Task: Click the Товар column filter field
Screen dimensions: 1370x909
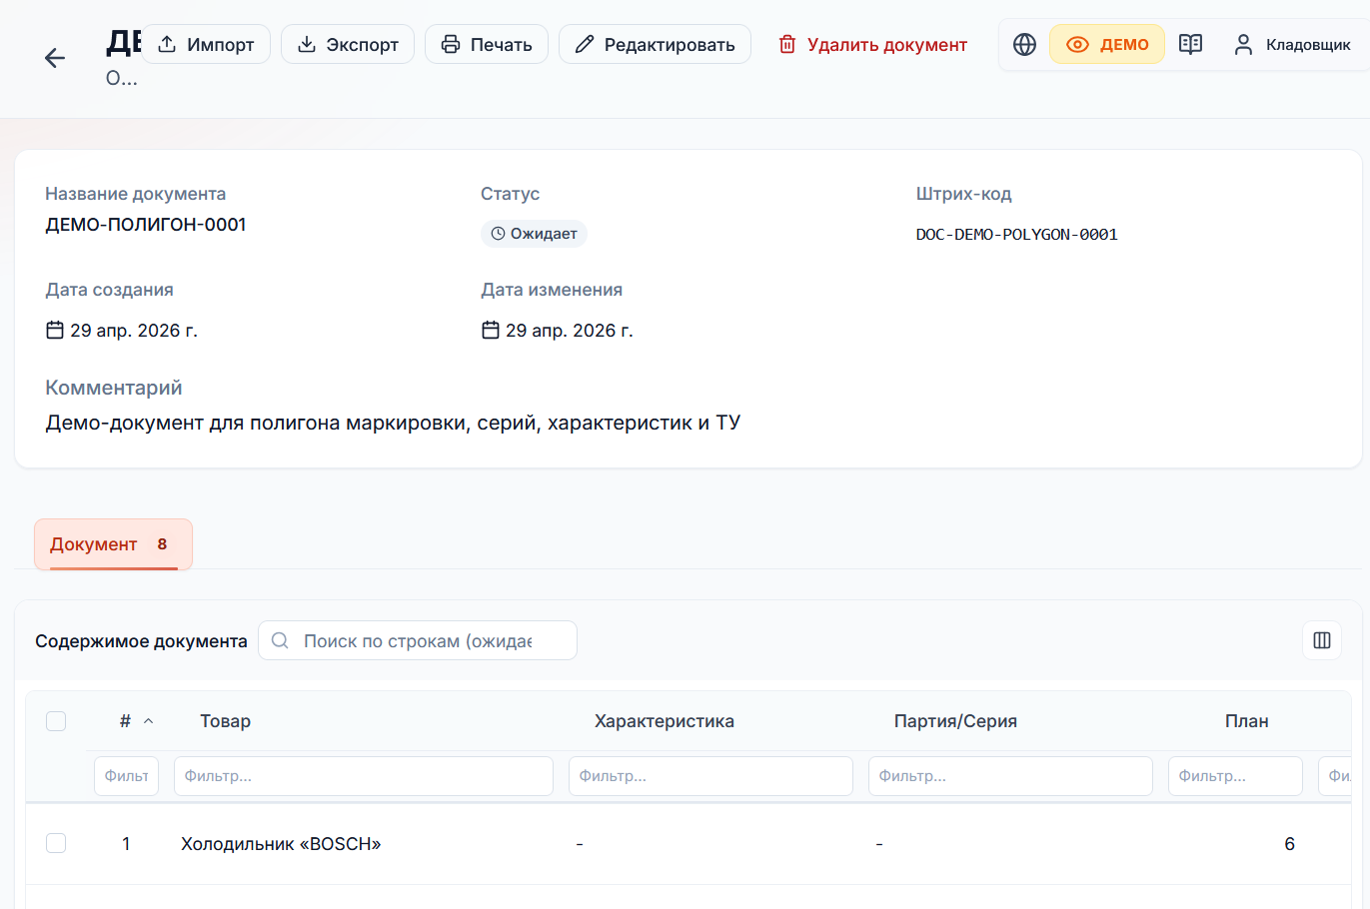Action: click(x=364, y=776)
